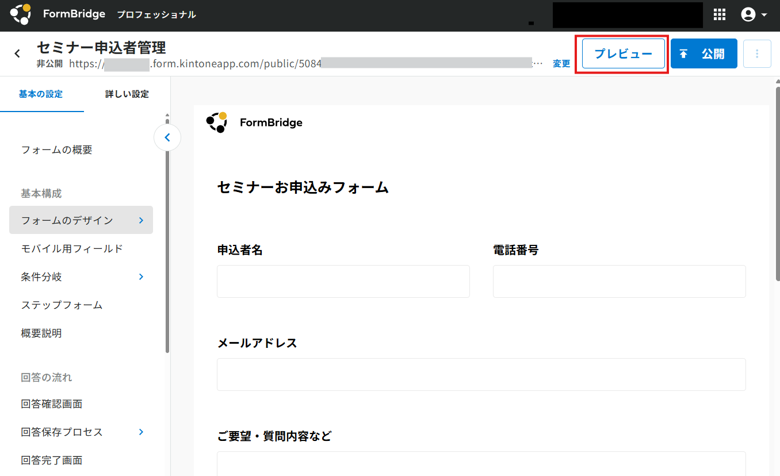The image size is (780, 476).
Task: Click the セミナーお申込みフォーム heading
Action: (303, 187)
